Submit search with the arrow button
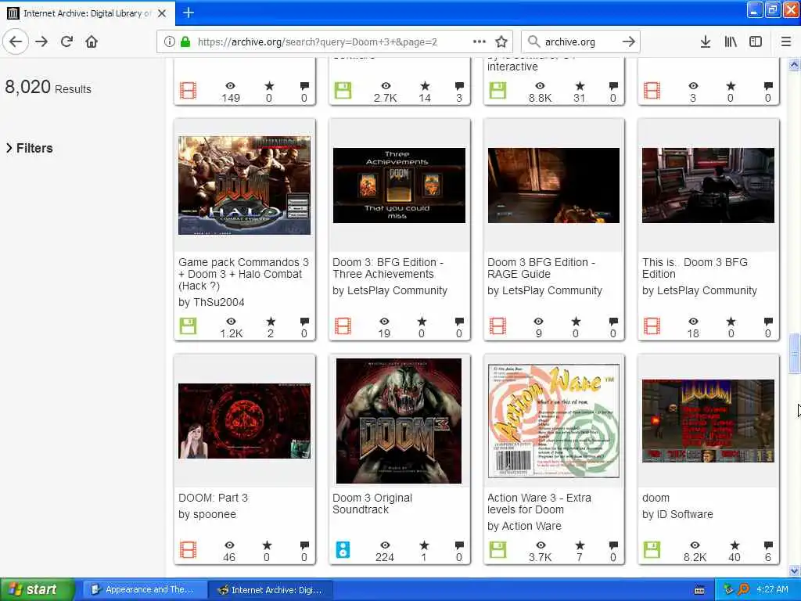 pyautogui.click(x=629, y=41)
